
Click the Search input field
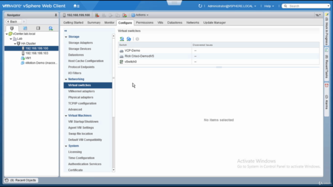(x=306, y=6)
